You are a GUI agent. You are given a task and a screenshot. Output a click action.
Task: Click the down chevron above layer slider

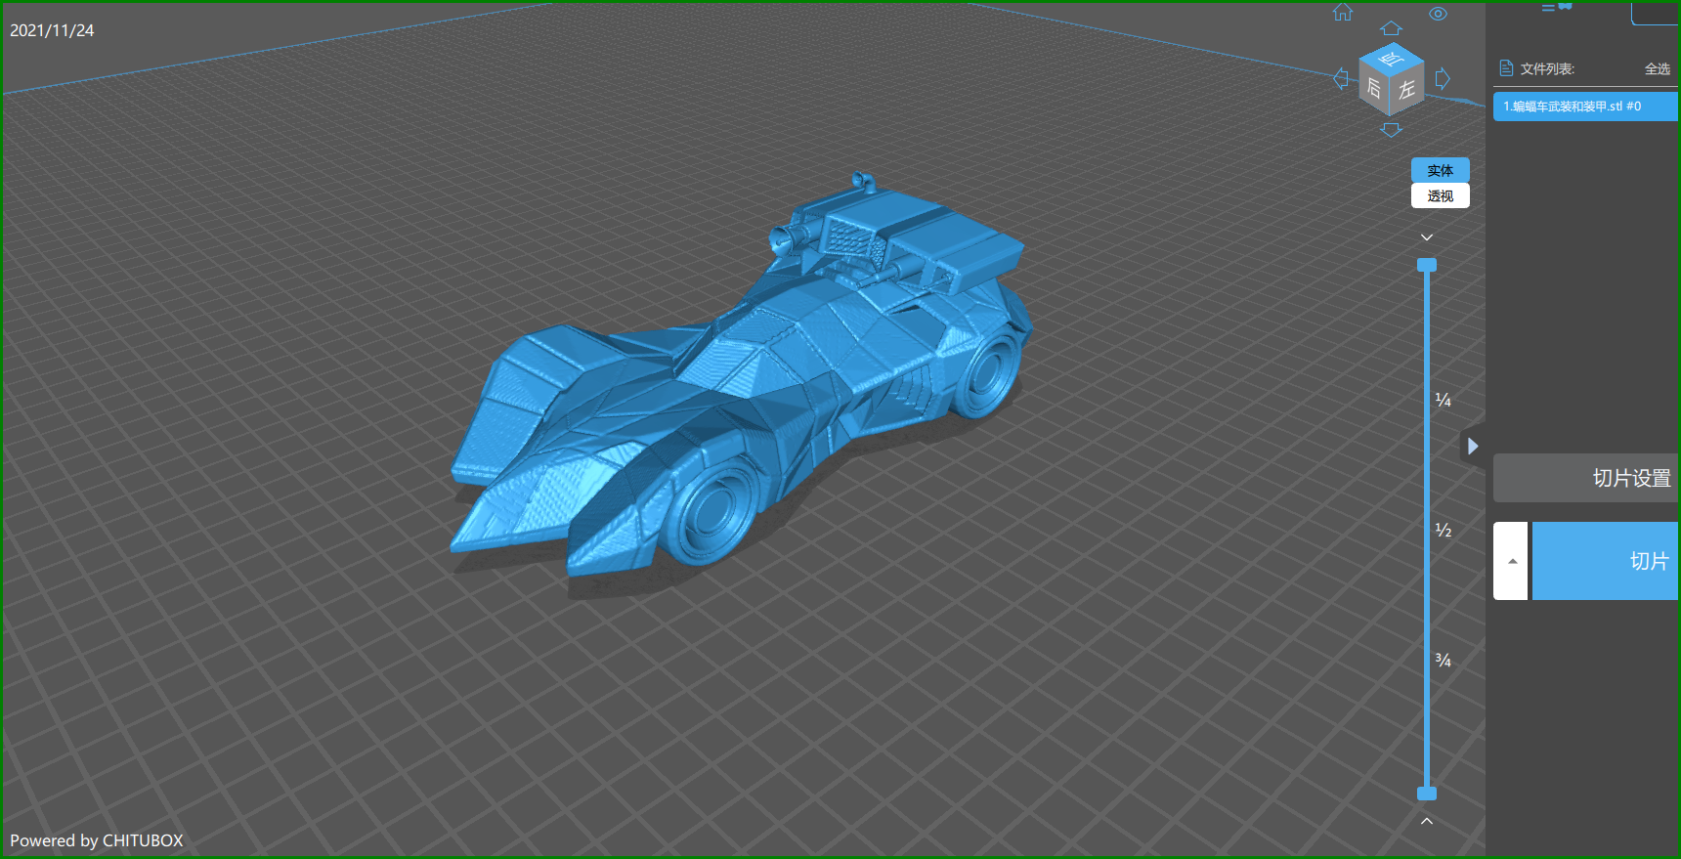pyautogui.click(x=1427, y=237)
